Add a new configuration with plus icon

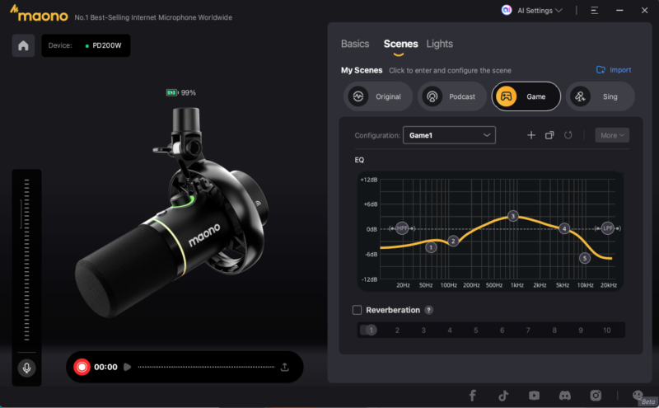(530, 135)
